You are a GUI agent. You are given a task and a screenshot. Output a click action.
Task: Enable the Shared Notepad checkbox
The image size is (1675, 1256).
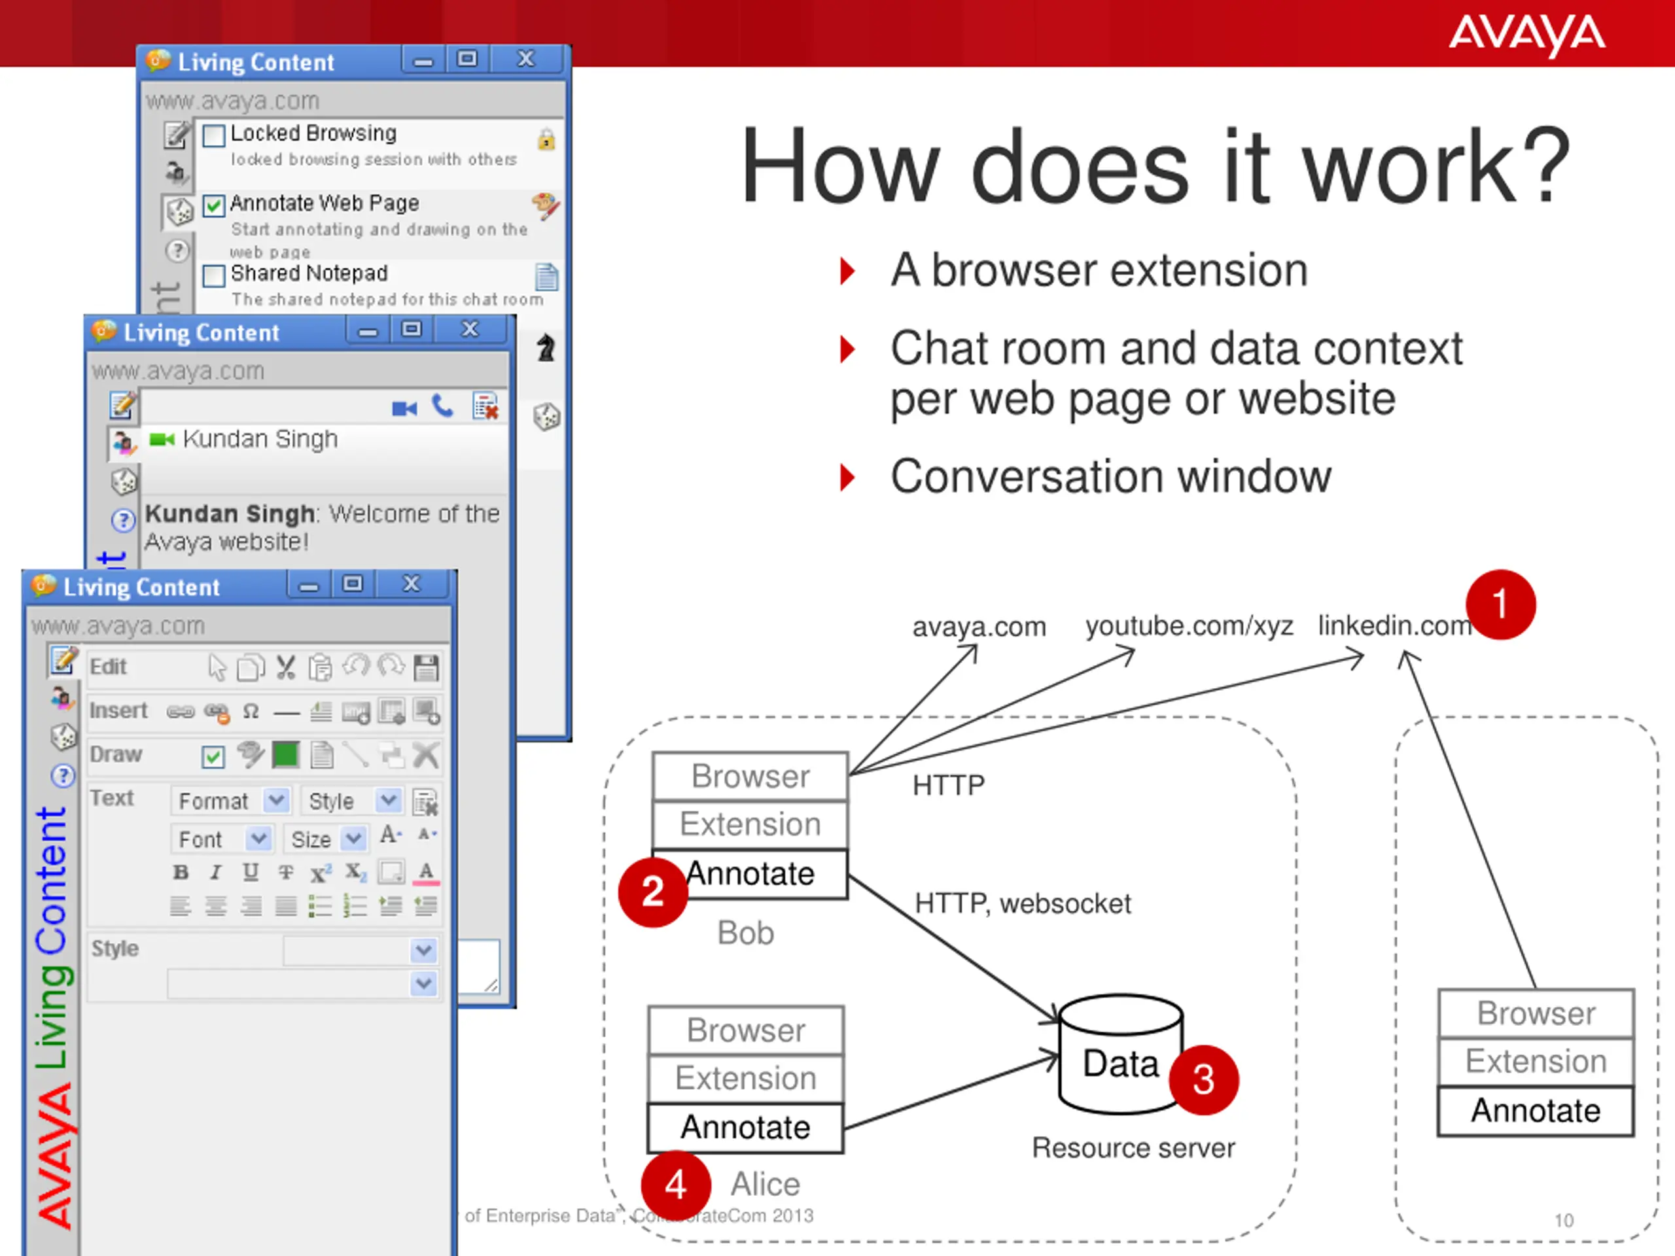click(215, 275)
